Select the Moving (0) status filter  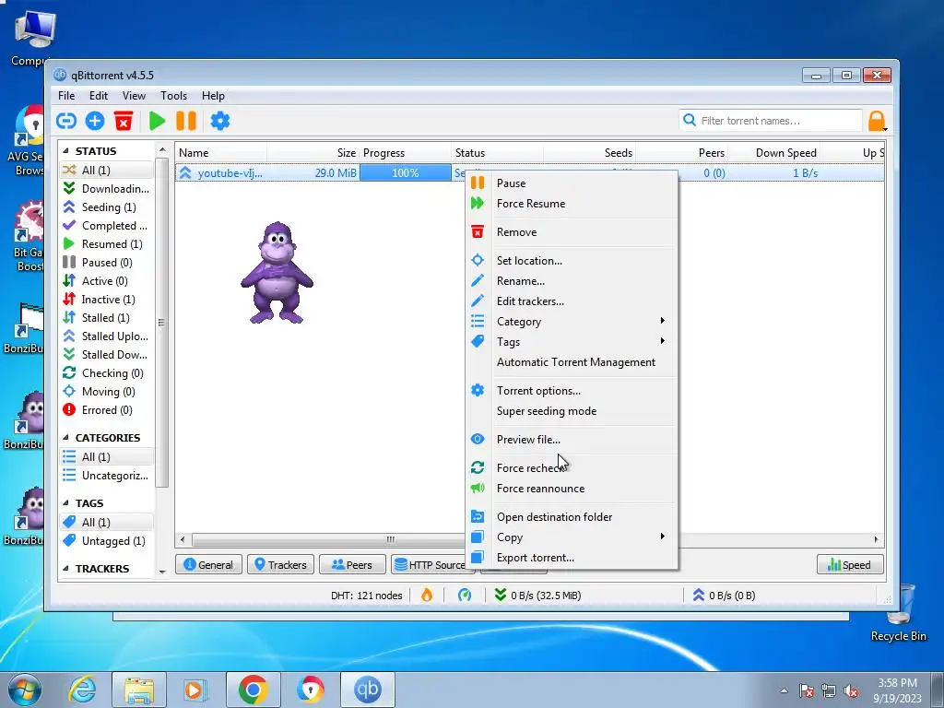107,392
